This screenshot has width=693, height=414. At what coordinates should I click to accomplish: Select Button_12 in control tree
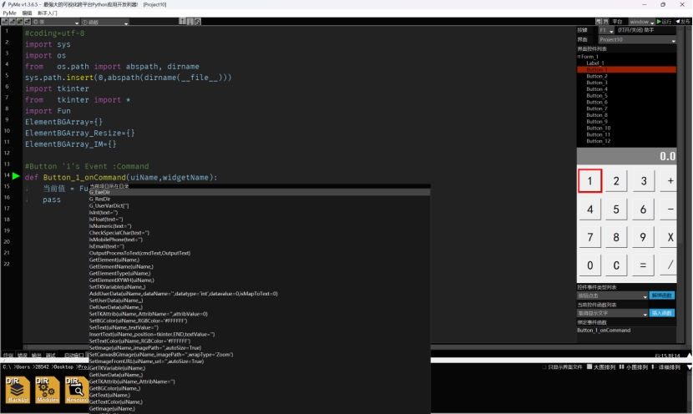click(598, 141)
